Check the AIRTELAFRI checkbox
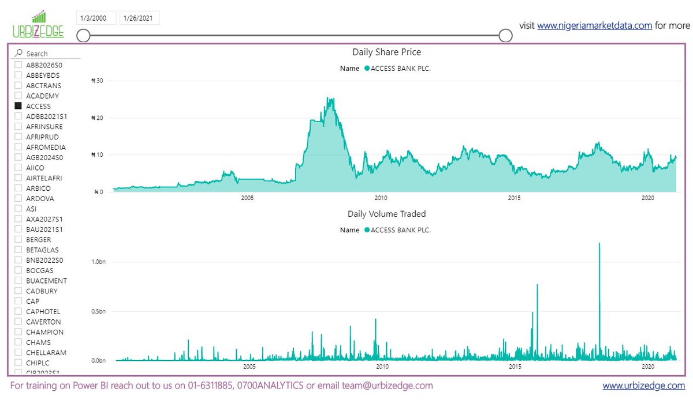Screen dimensions: 693x400 tap(18, 178)
